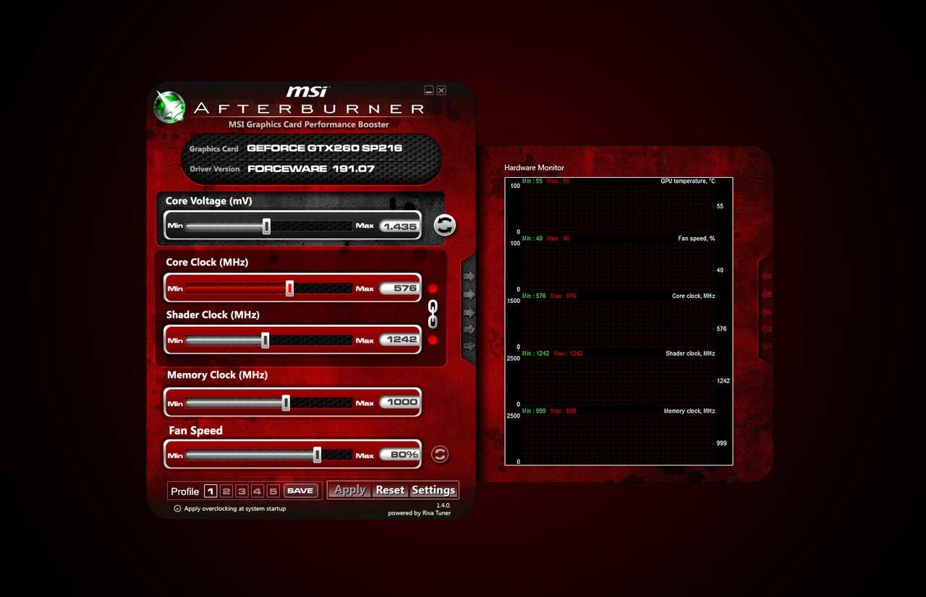Viewport: 926px width, 597px height.
Task: Click the GPU temperature graph
Action: 619,207
